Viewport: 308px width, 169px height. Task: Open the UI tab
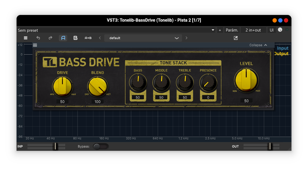pyautogui.click(x=272, y=30)
